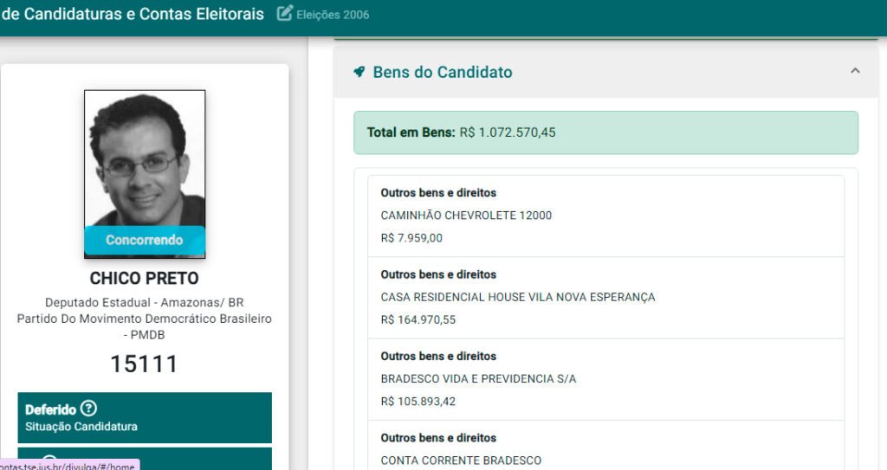Open the Eleições 2006 election selector

(333, 15)
